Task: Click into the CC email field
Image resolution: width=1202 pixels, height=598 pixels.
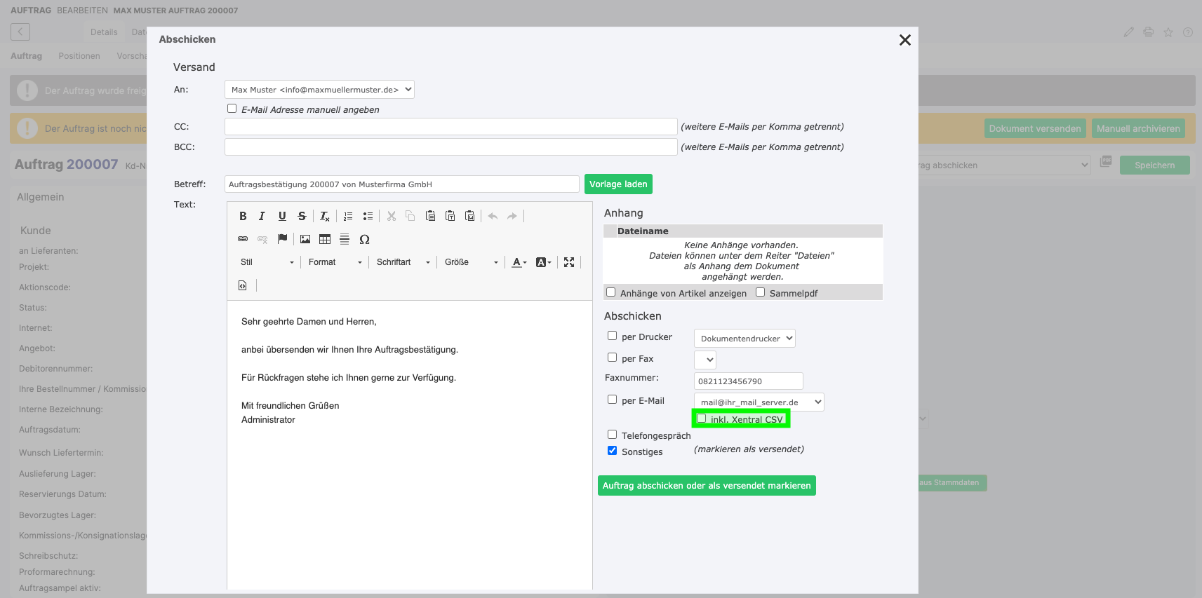Action: 450,126
